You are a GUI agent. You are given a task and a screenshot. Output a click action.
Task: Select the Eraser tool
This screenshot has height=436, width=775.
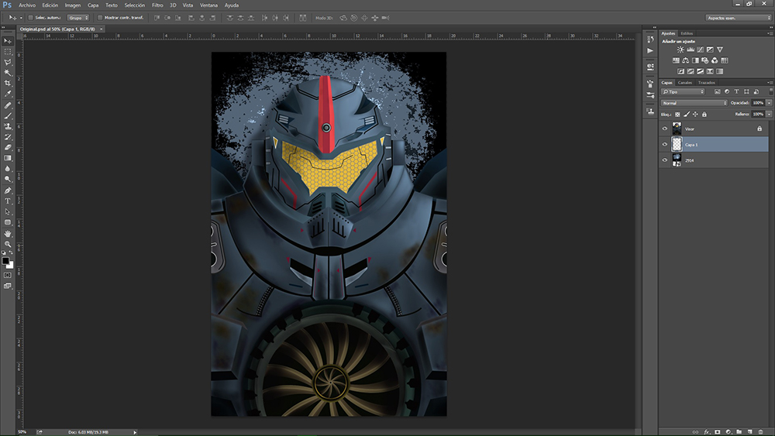(x=8, y=147)
